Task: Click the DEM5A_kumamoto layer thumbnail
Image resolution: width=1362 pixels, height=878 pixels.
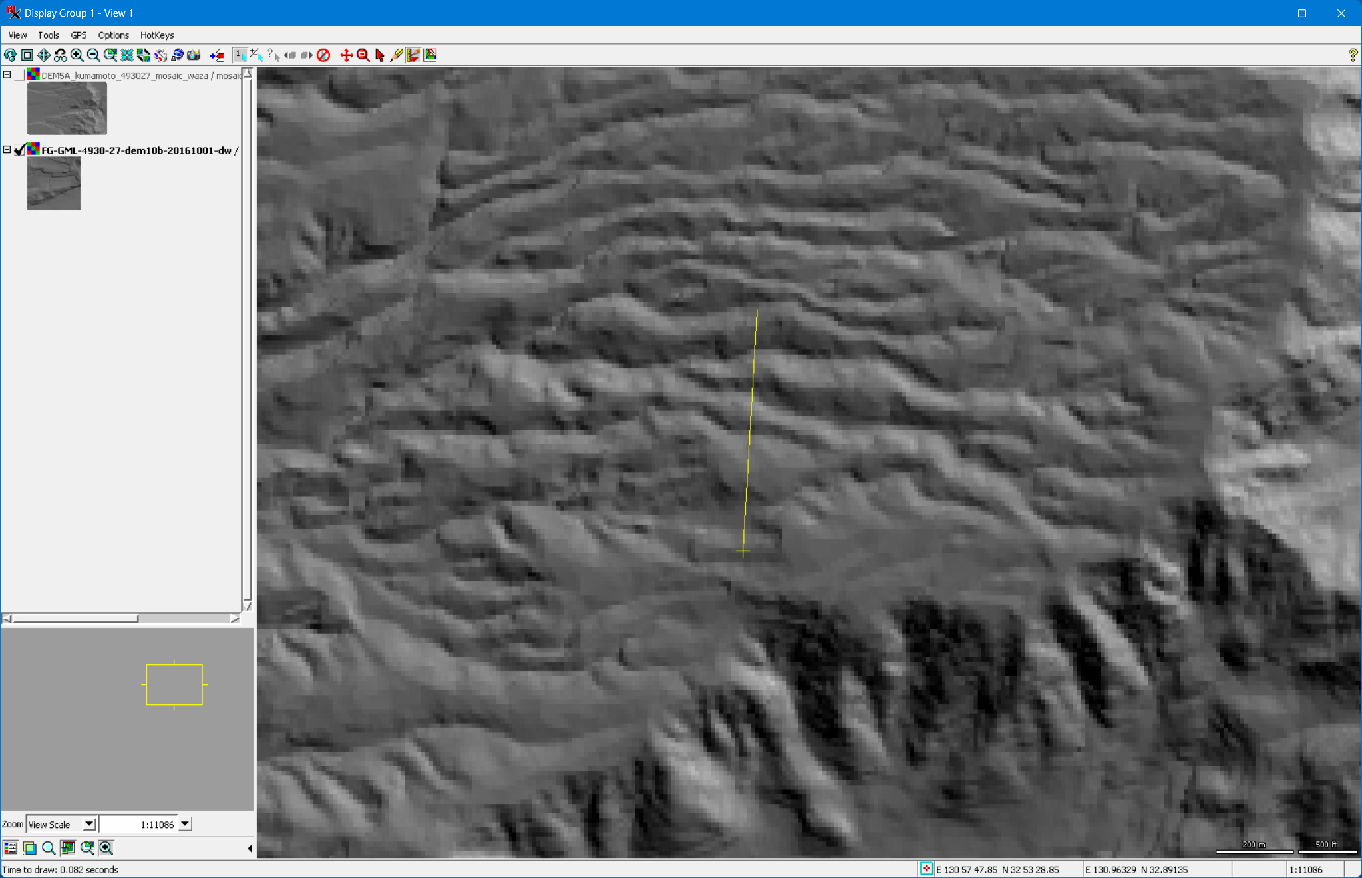Action: (x=67, y=108)
